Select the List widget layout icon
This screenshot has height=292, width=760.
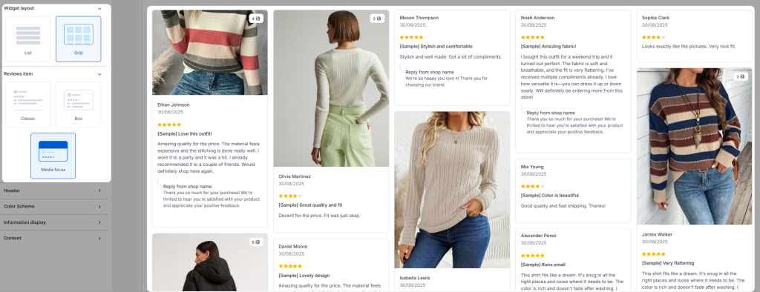[28, 39]
